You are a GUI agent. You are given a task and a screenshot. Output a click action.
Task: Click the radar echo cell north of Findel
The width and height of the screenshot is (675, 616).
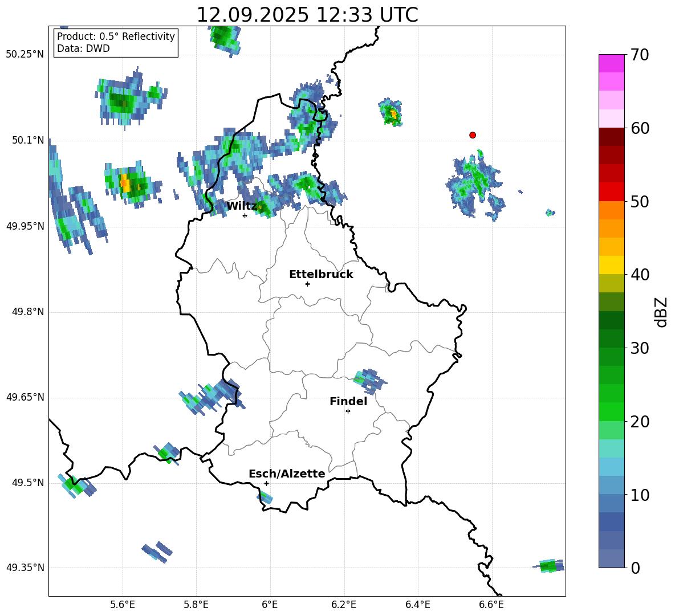click(x=370, y=381)
